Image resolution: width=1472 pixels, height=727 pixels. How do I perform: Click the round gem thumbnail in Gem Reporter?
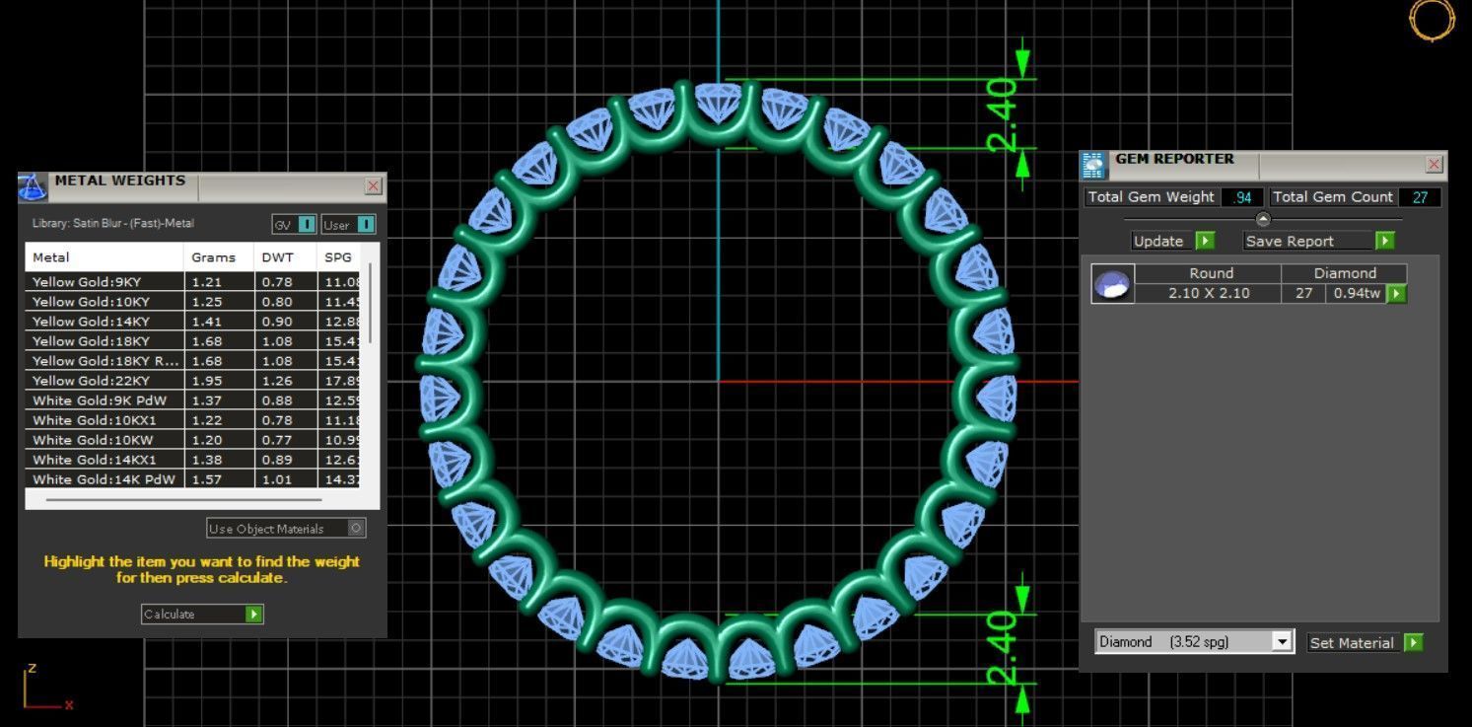(1113, 284)
